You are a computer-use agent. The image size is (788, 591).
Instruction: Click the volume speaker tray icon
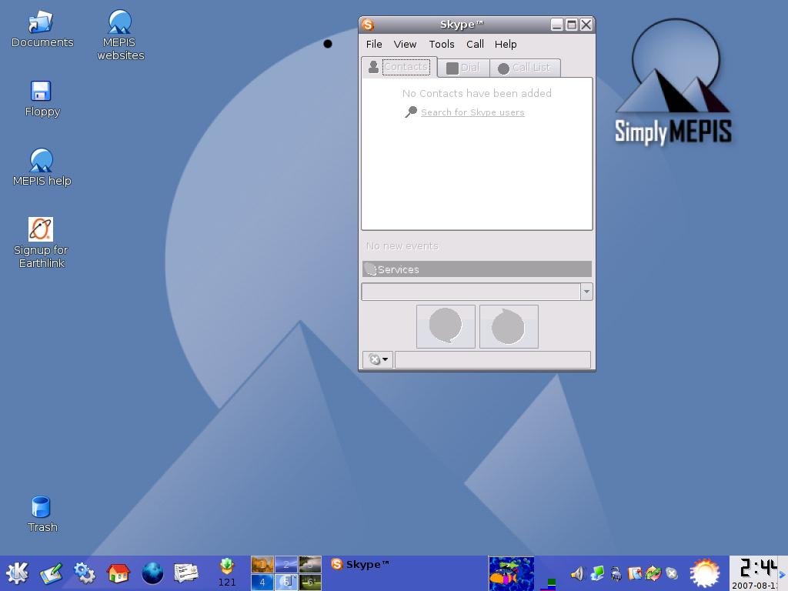(x=577, y=573)
